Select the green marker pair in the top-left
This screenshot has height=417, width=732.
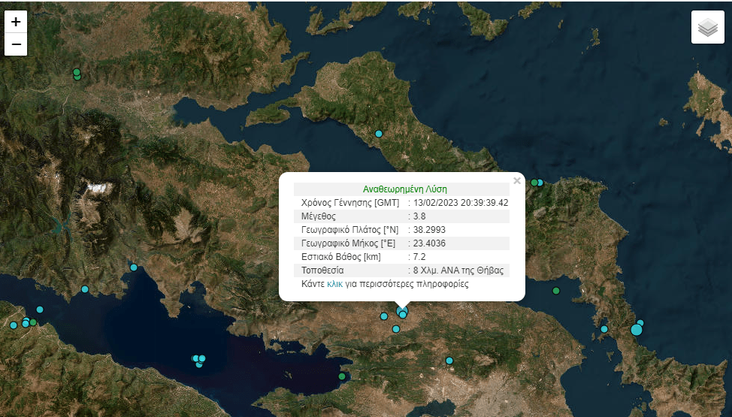pos(77,74)
